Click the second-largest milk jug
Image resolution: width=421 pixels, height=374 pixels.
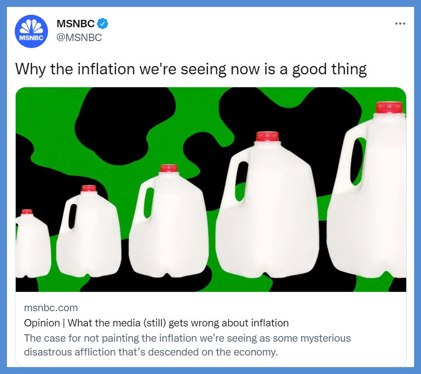coord(267,205)
